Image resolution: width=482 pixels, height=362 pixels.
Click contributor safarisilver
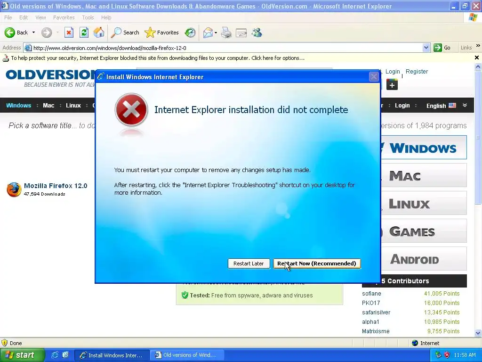[x=376, y=313]
